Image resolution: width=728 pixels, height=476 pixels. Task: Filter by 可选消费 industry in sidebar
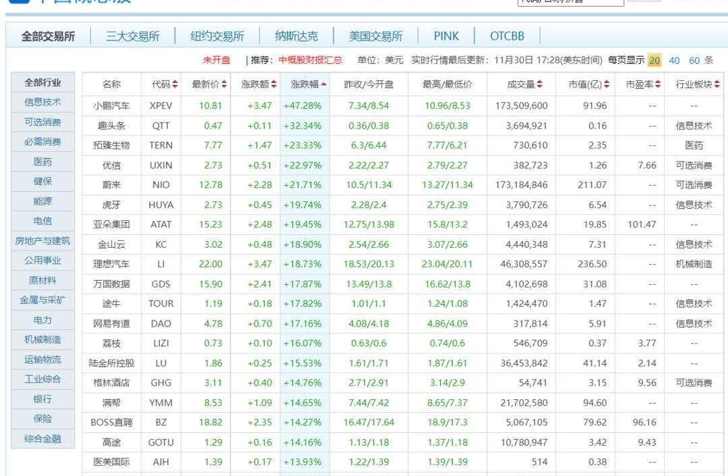pos(42,122)
